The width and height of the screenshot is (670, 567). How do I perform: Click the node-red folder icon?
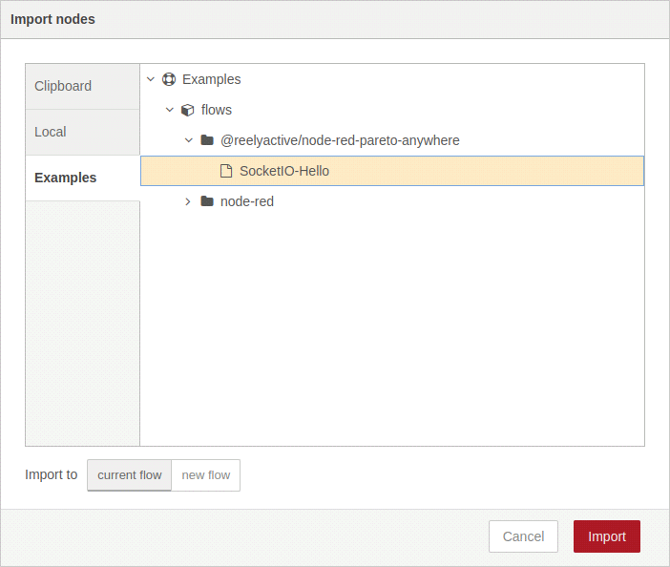(207, 201)
